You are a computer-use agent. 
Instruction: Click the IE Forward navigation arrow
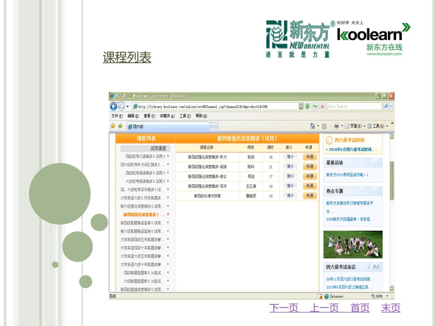click(x=121, y=106)
